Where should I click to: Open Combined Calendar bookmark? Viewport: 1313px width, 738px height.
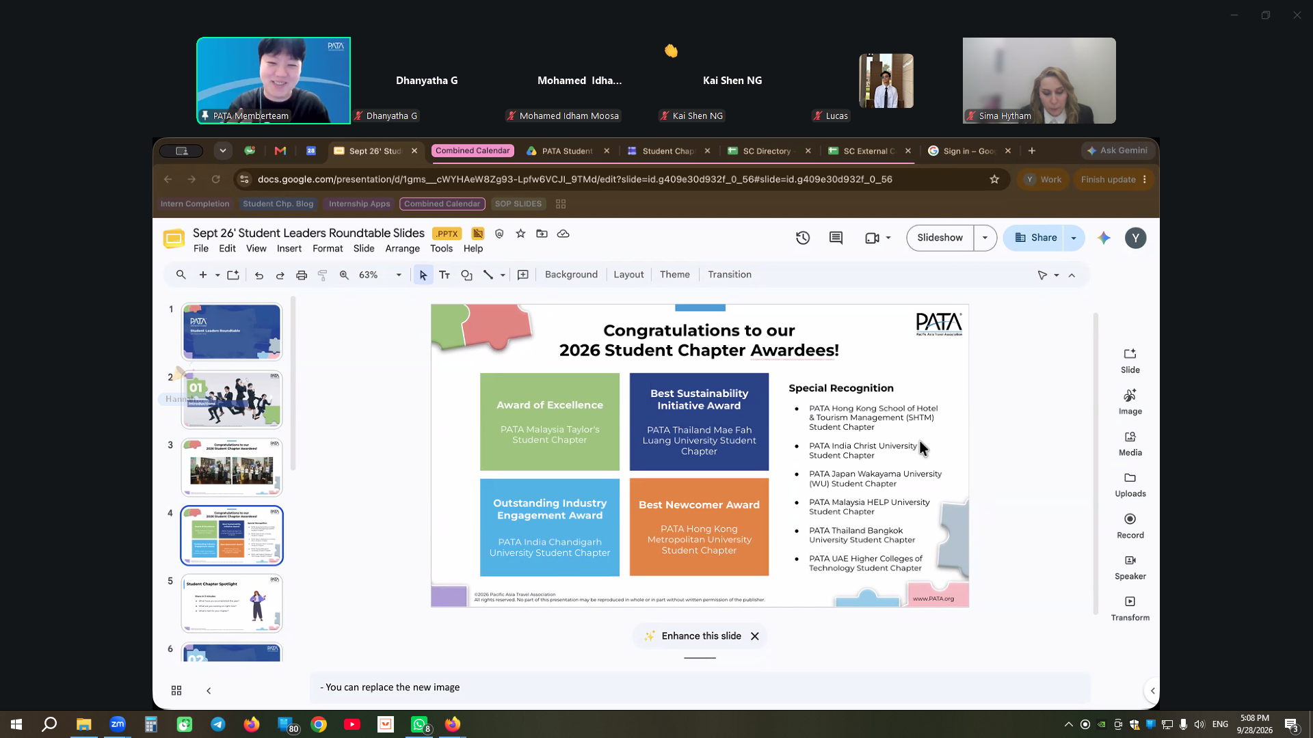pyautogui.click(x=442, y=204)
